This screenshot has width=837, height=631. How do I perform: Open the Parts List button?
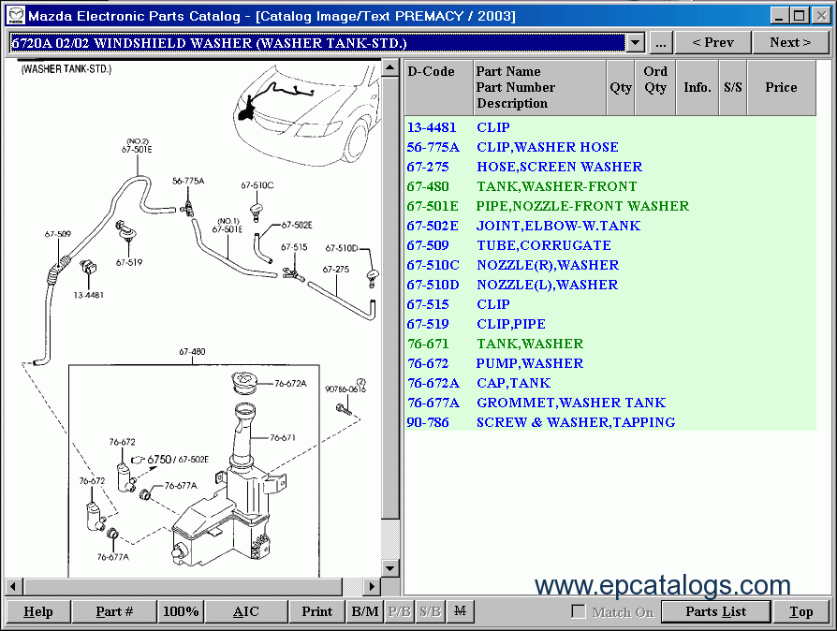(716, 611)
